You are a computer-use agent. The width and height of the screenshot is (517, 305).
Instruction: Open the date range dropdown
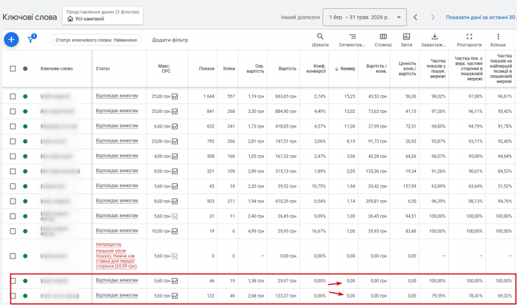(364, 17)
